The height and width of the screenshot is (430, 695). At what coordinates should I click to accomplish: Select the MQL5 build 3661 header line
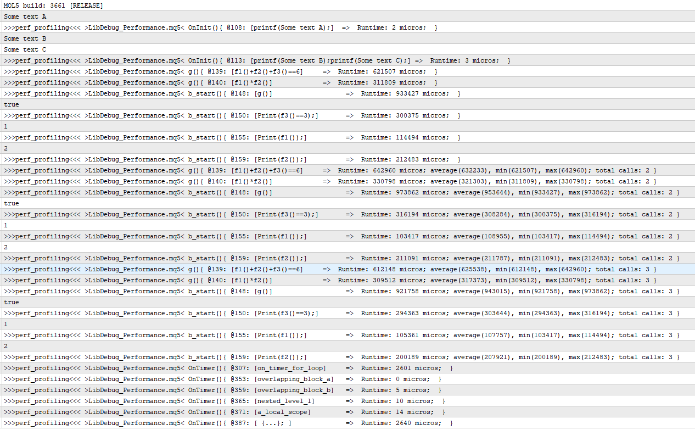coord(55,5)
